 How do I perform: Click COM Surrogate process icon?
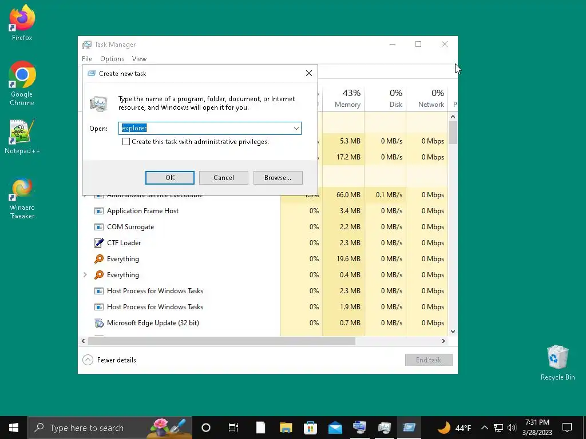(x=98, y=227)
